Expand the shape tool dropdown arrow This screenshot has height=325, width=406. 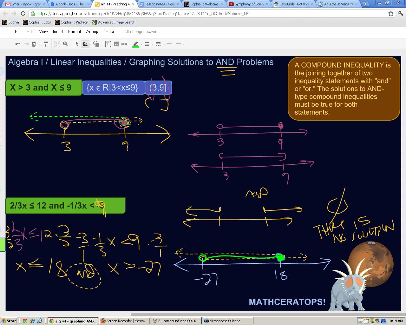(102, 44)
